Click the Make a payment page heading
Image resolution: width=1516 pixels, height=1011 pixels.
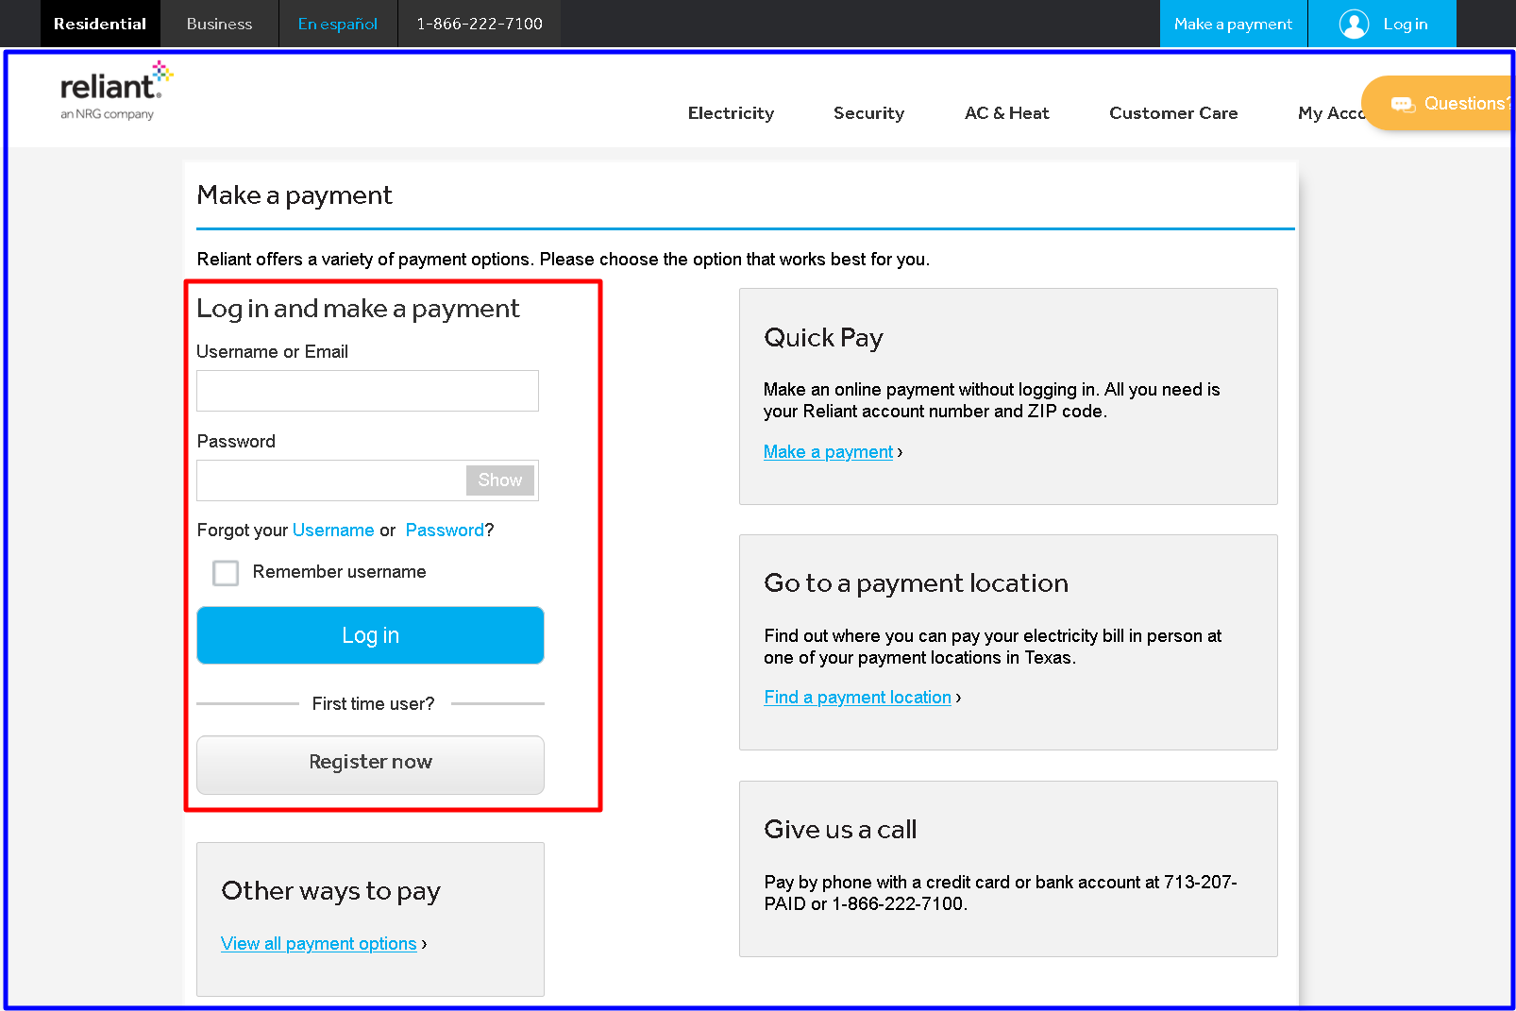click(295, 195)
